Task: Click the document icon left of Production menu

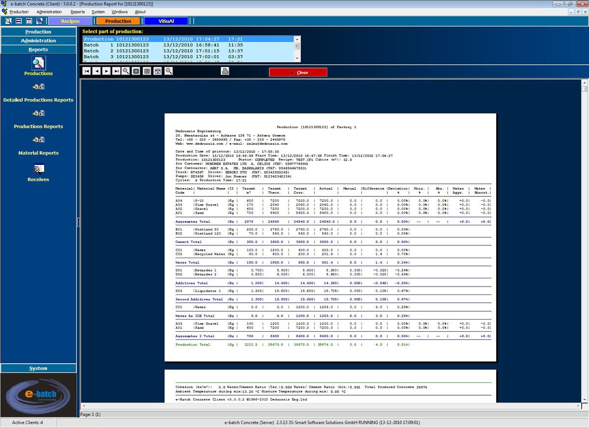Action: (x=4, y=12)
